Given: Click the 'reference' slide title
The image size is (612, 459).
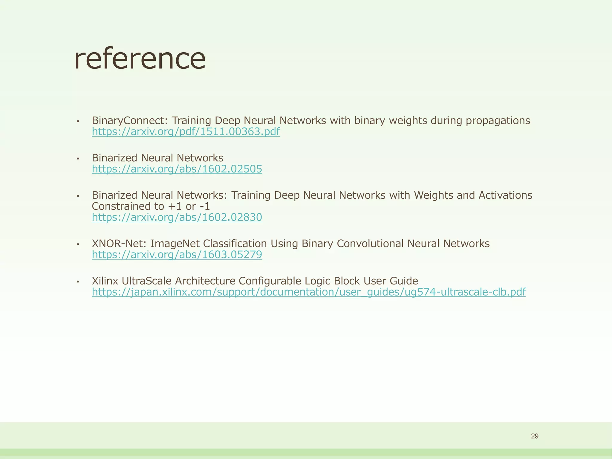Looking at the screenshot, I should (140, 58).
